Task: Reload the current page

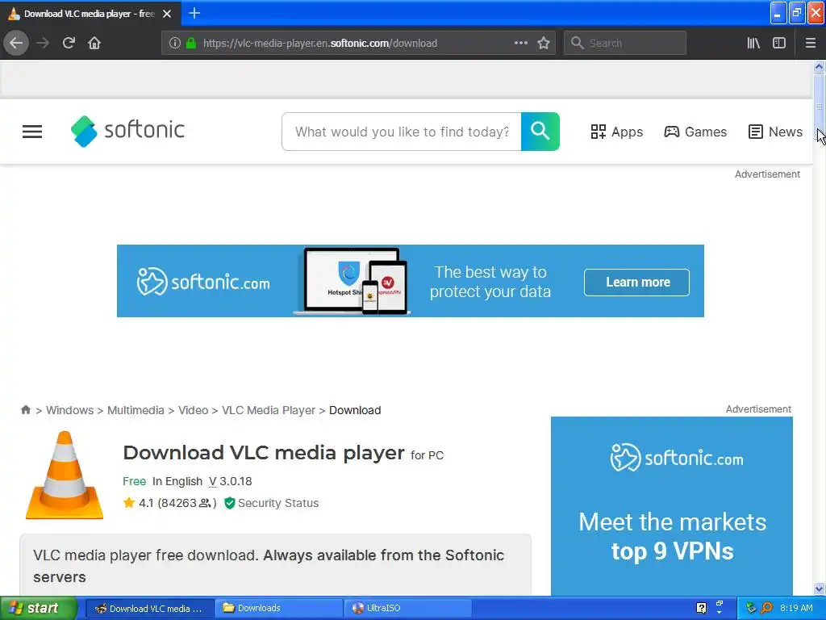Action: [x=69, y=43]
